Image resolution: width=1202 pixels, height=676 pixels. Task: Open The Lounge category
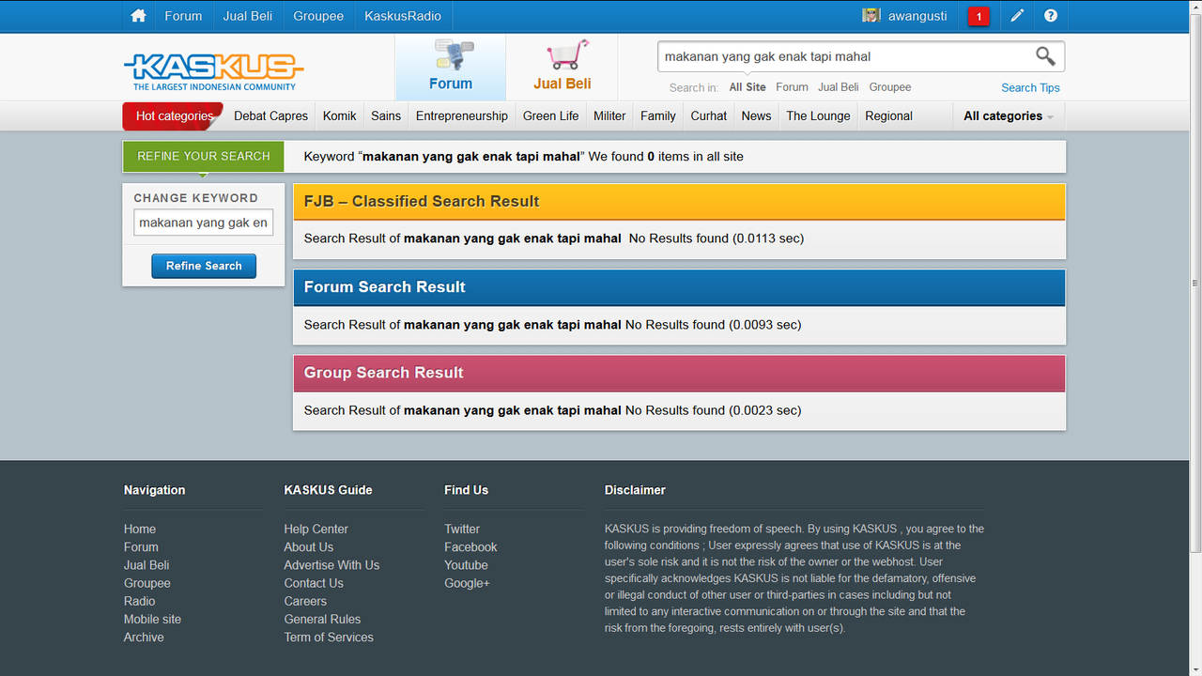click(818, 116)
